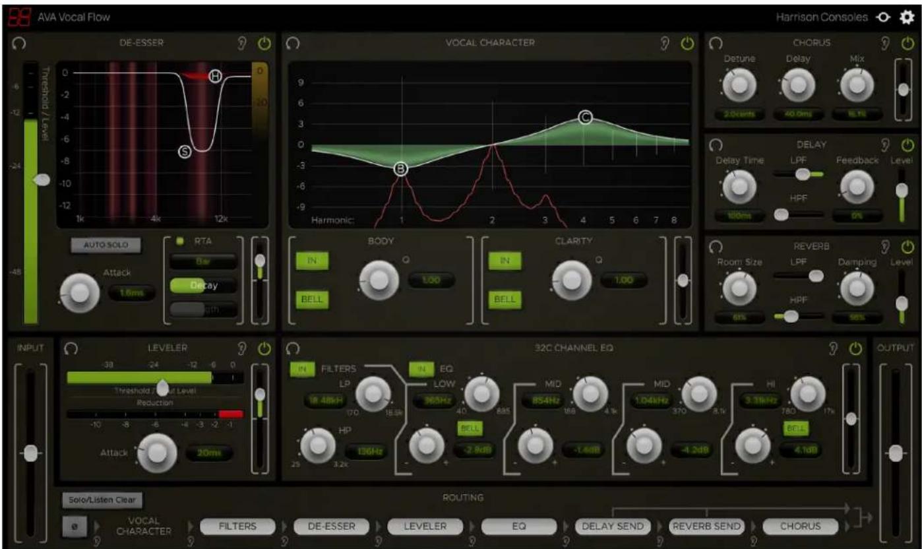Toggle the De-Esser power button
The width and height of the screenshot is (922, 549).
coord(264,44)
